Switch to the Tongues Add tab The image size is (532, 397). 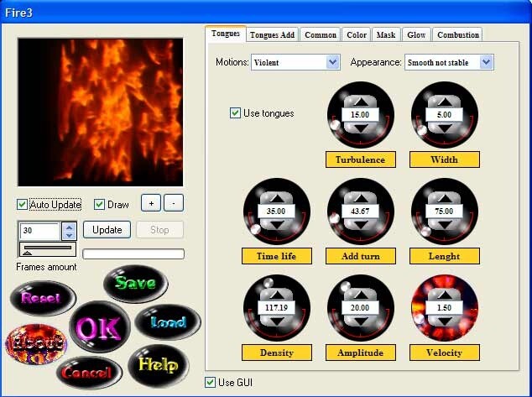(272, 34)
